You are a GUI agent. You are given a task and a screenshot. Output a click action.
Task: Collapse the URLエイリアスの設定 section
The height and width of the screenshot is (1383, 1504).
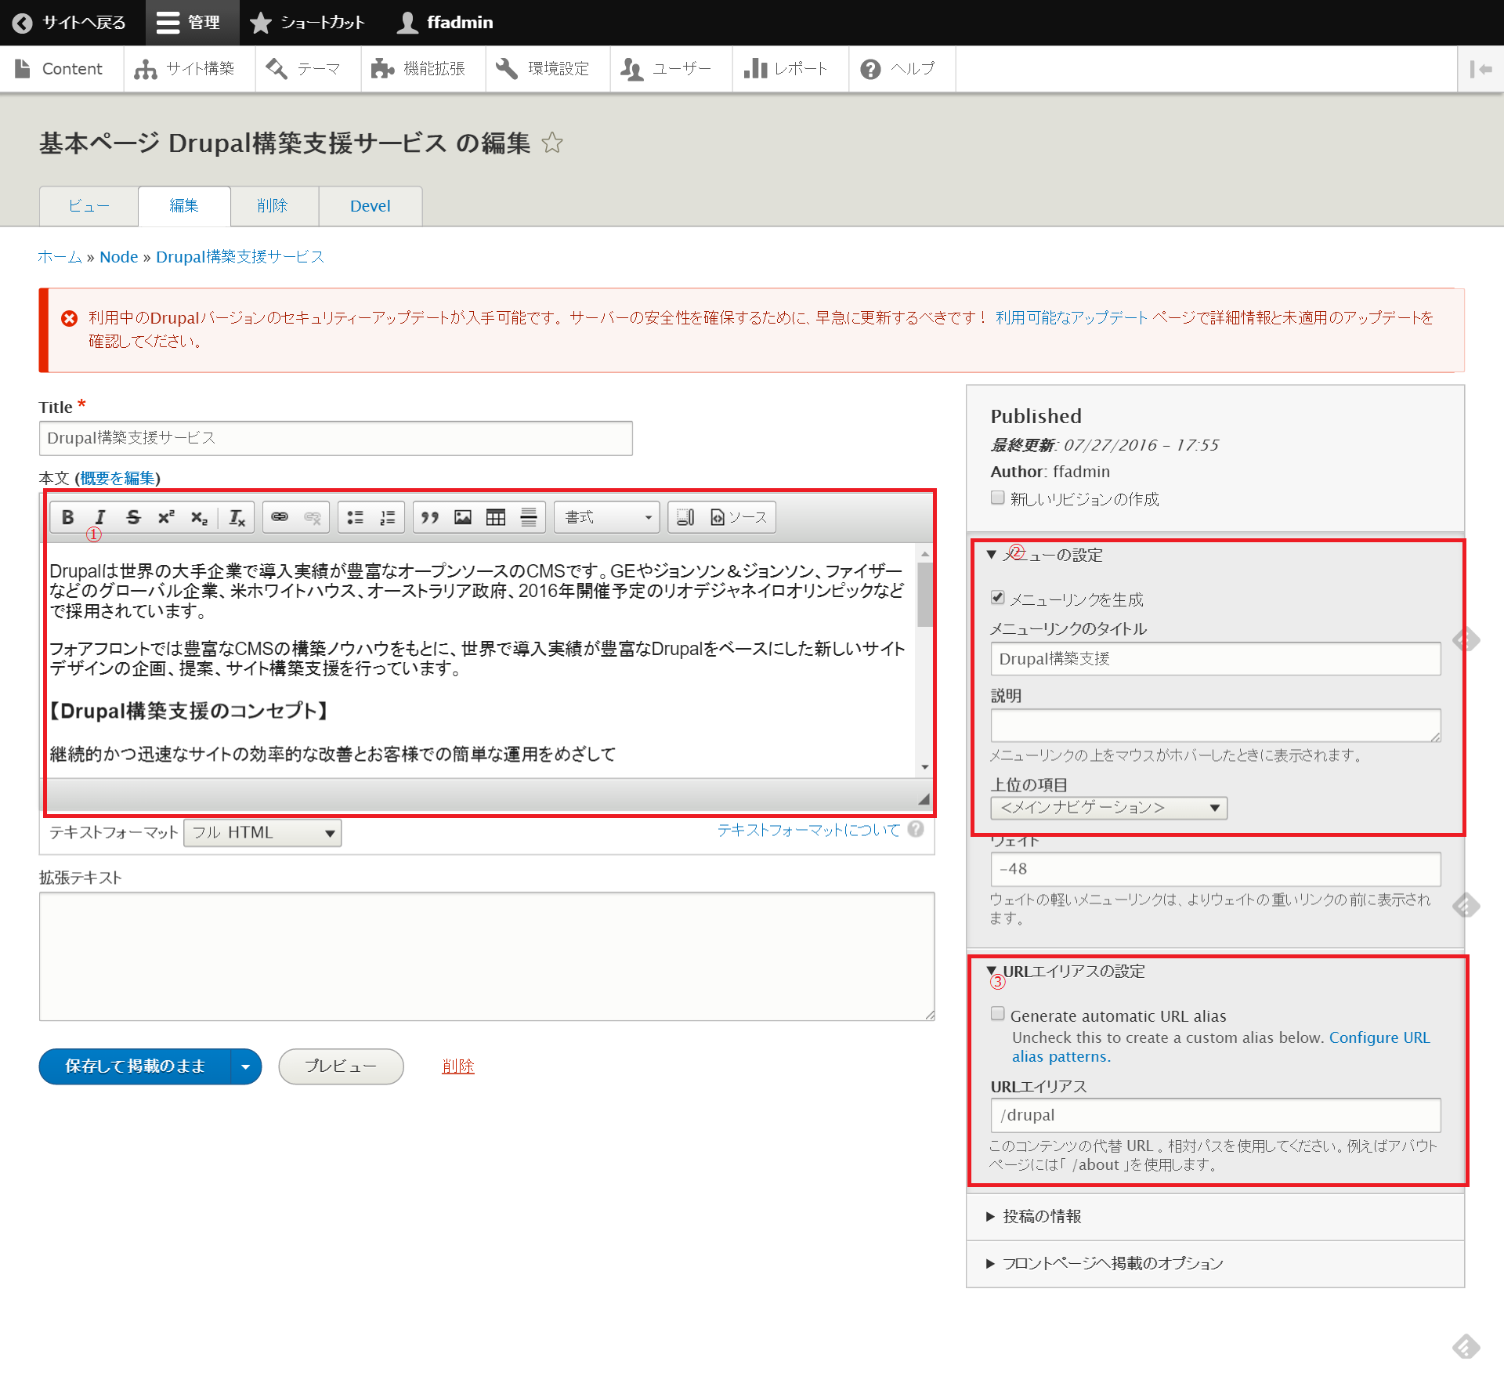pos(1065,972)
